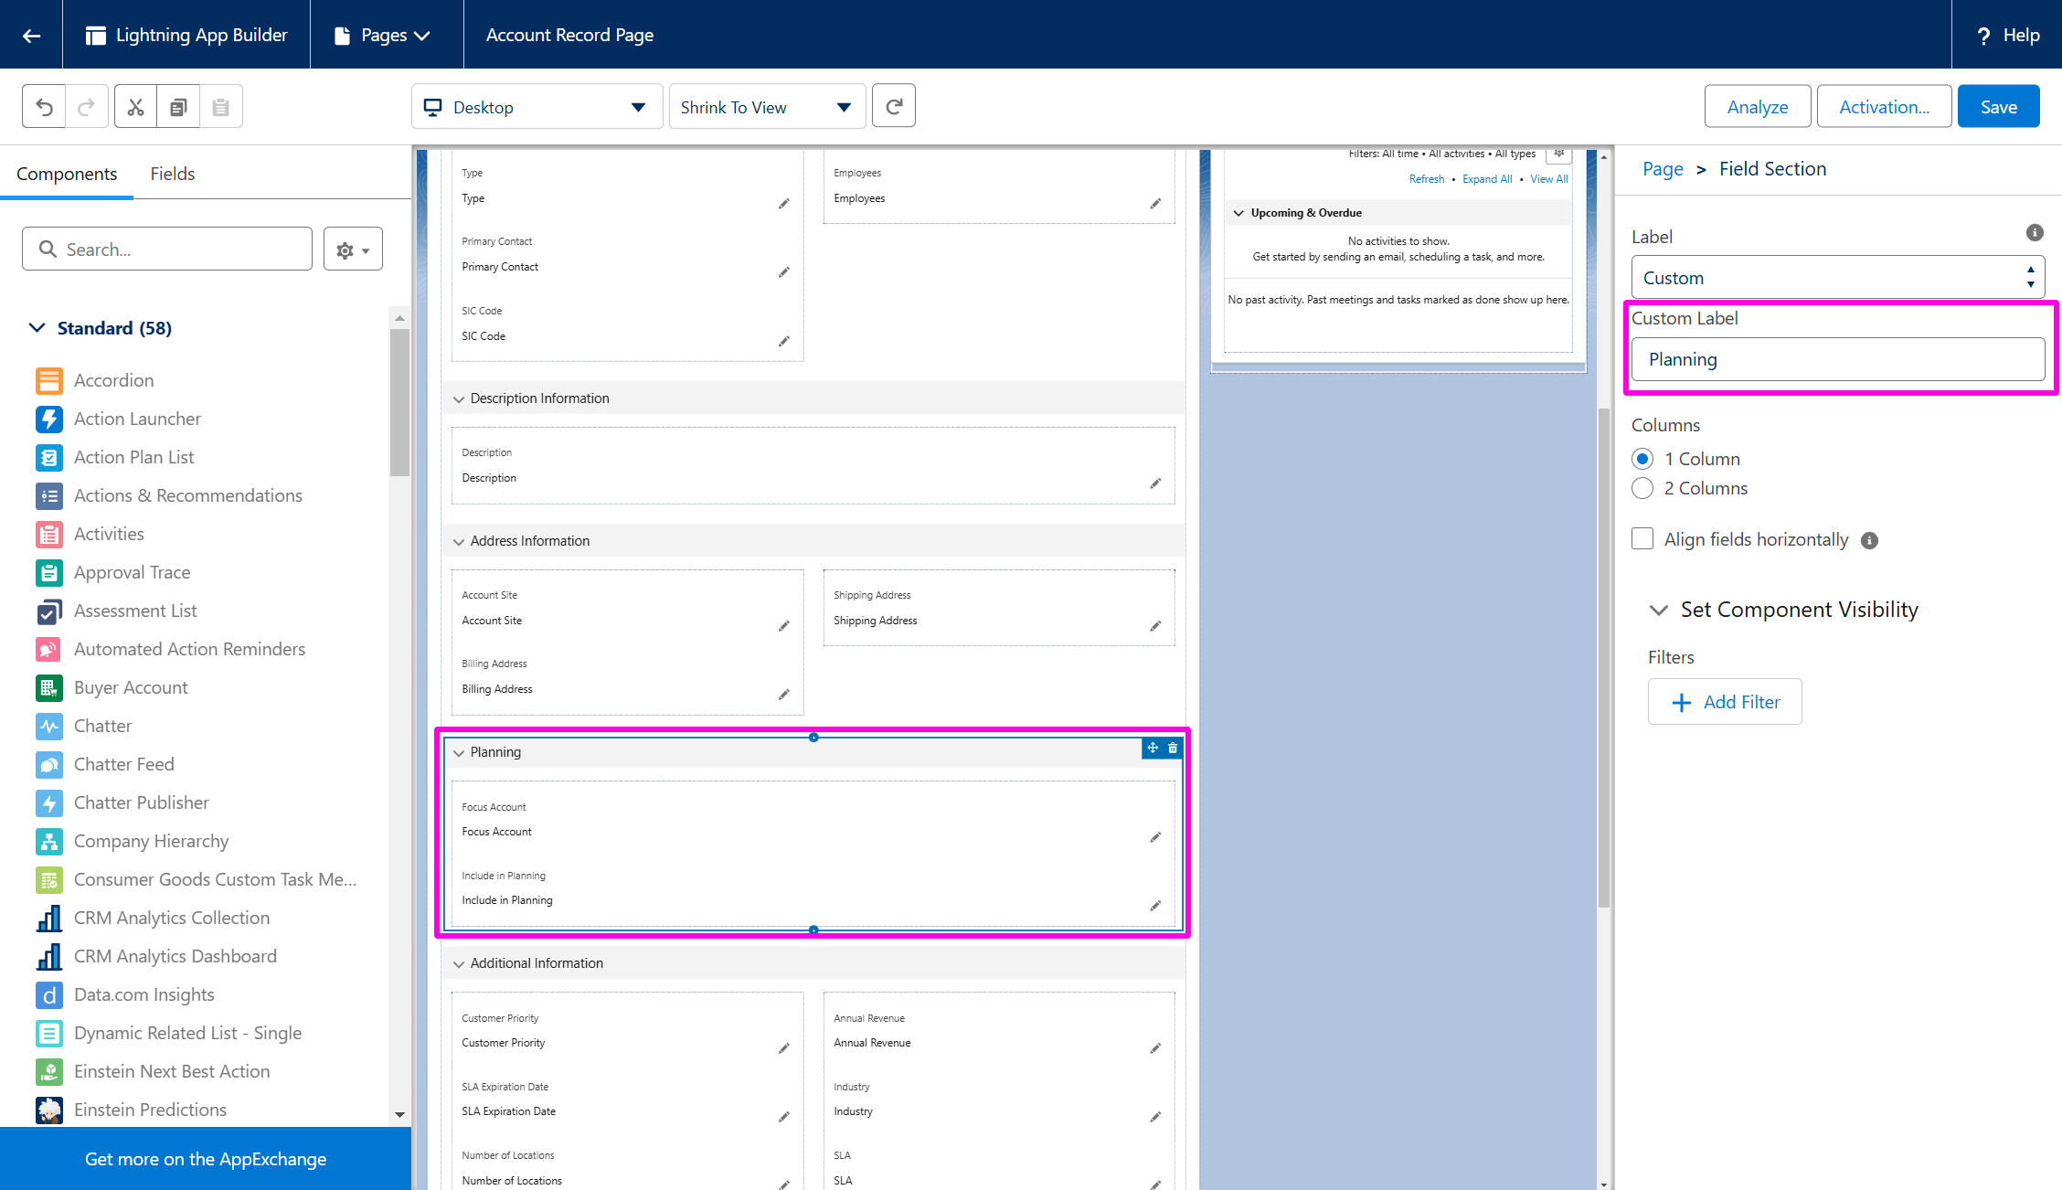Click the Save button
The image size is (2062, 1190).
click(1998, 107)
